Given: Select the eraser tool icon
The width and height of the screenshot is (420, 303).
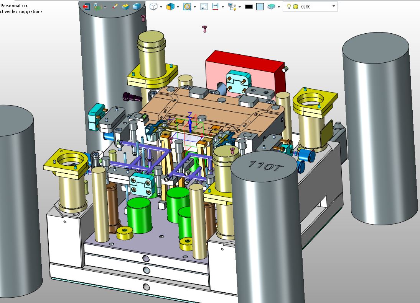Looking at the screenshot, I should click(x=115, y=7).
